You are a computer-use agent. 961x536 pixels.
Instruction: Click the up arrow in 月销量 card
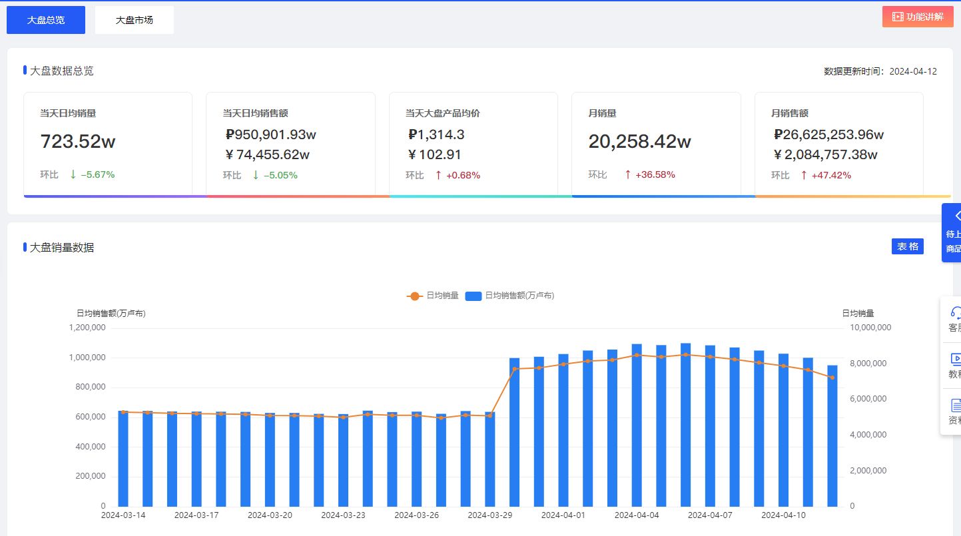coord(627,174)
